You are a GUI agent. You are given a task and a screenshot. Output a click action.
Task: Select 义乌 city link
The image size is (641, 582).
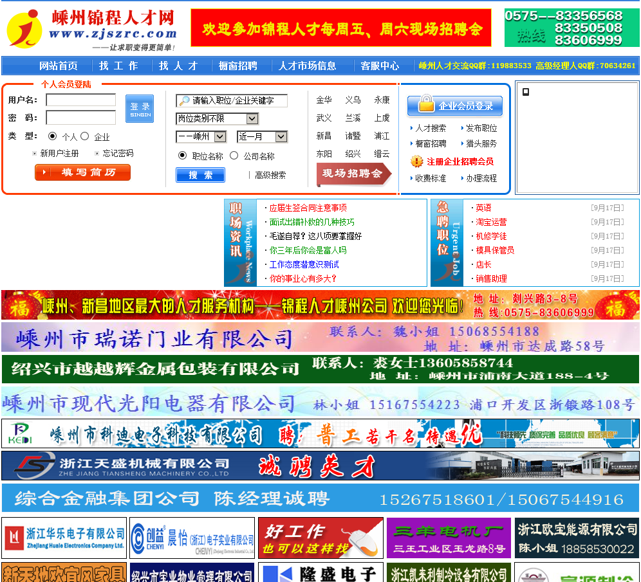(353, 100)
